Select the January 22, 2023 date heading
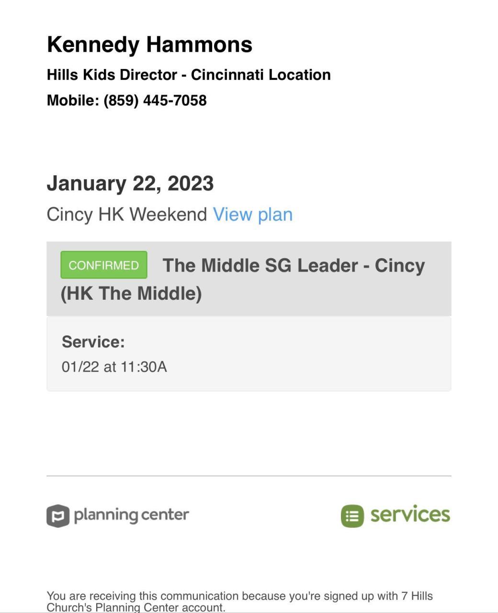Screen dimensions: 498x613 pos(130,183)
